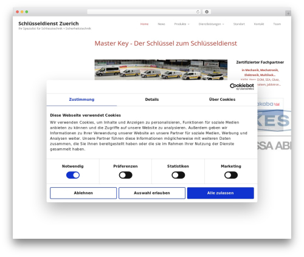
Task: Toggle the Notwendig cookie switch
Action: click(73, 175)
